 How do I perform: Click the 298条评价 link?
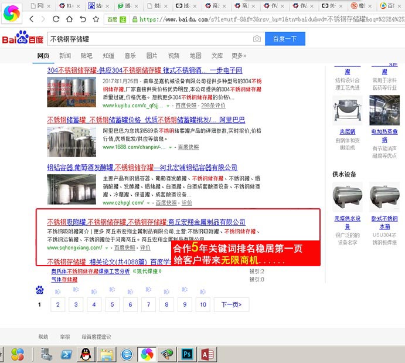point(213,106)
